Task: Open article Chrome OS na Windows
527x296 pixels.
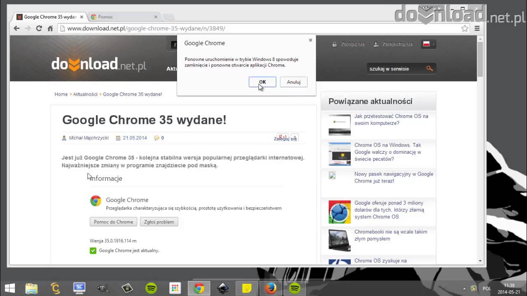Action: click(388, 152)
